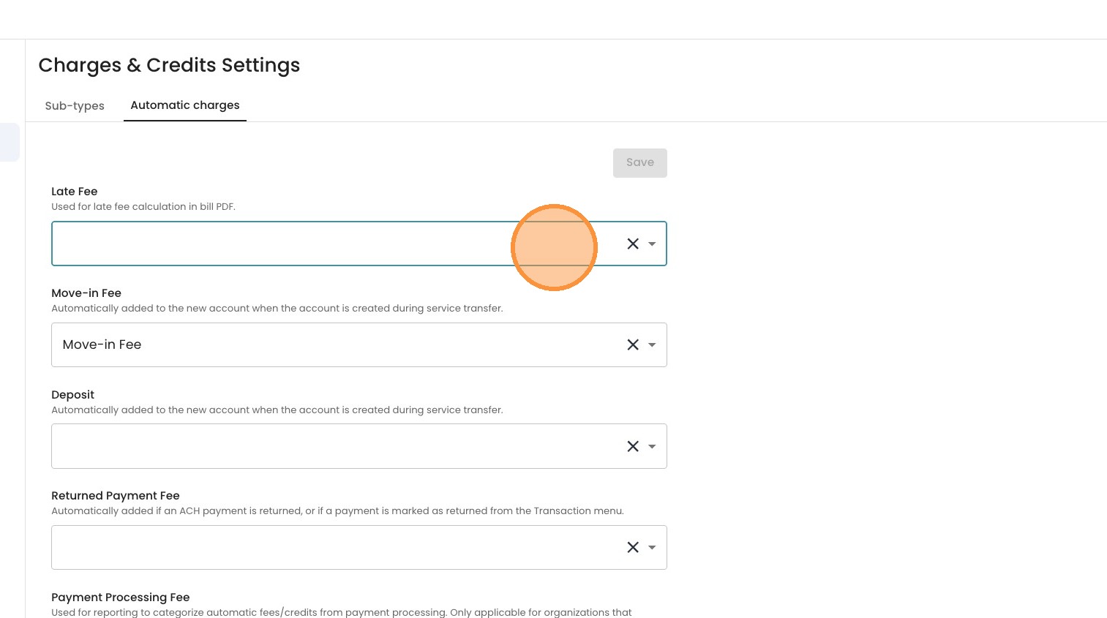1107x618 pixels.
Task: Clear the Late Fee selection
Action: click(633, 244)
